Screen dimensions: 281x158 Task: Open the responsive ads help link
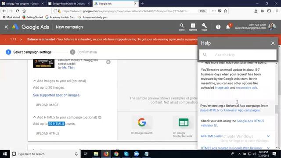pyautogui.click(x=247, y=88)
